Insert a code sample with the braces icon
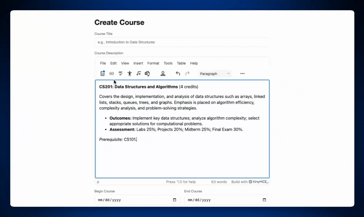Screen dimensions: 364x217 tap(111, 74)
